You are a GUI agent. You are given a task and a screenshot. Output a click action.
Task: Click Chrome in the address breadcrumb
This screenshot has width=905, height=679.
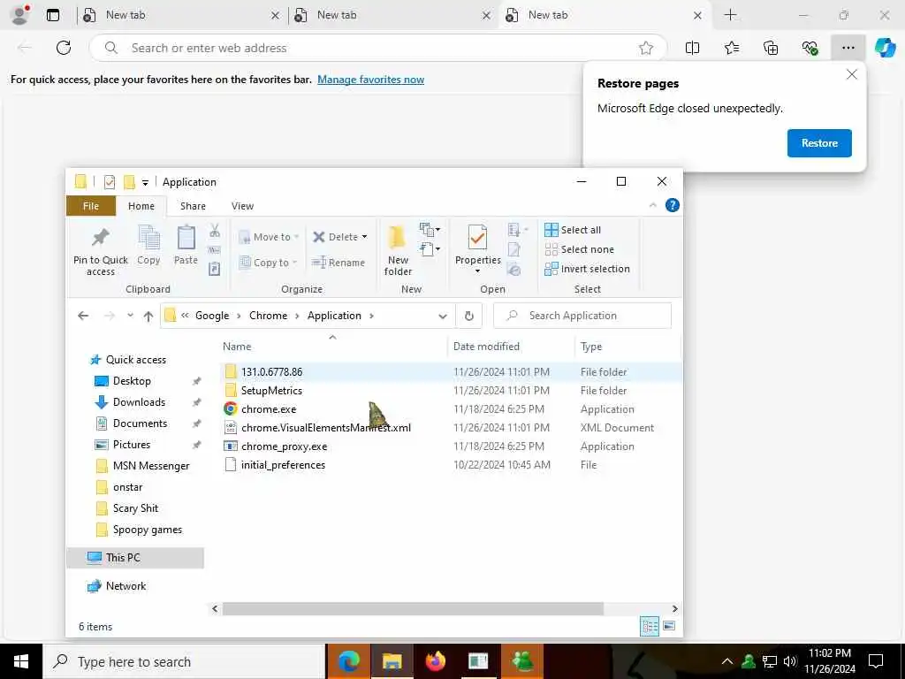click(269, 316)
